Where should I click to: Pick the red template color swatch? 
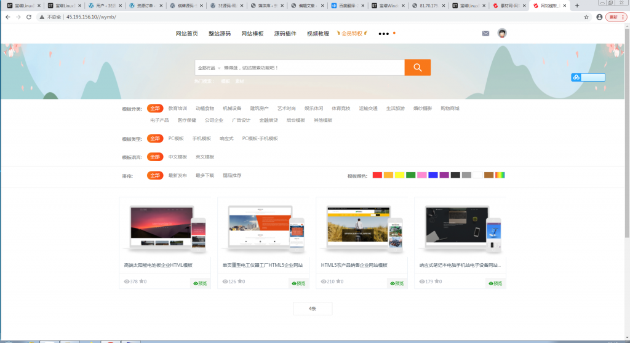(377, 176)
